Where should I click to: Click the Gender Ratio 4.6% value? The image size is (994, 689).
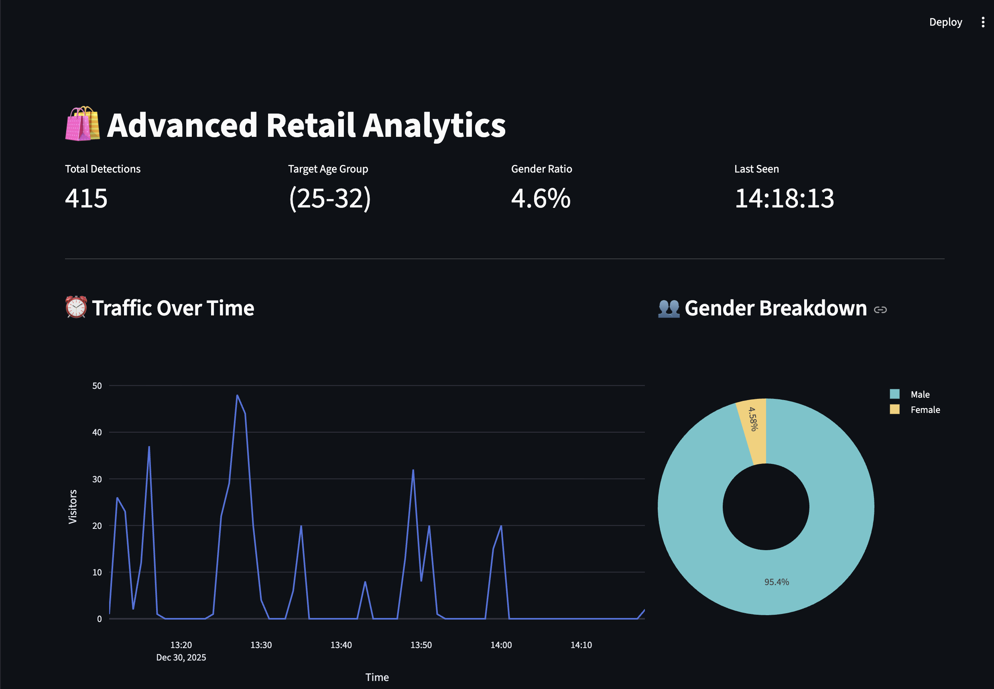[541, 198]
